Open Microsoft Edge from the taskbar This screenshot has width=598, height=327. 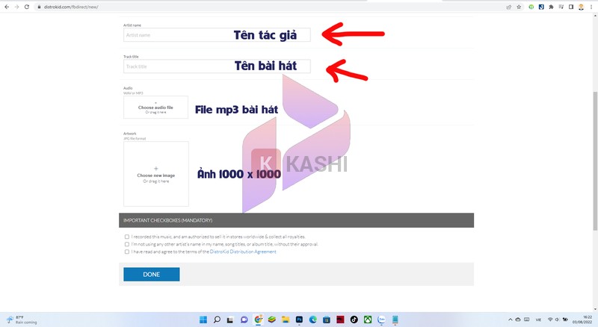312,320
